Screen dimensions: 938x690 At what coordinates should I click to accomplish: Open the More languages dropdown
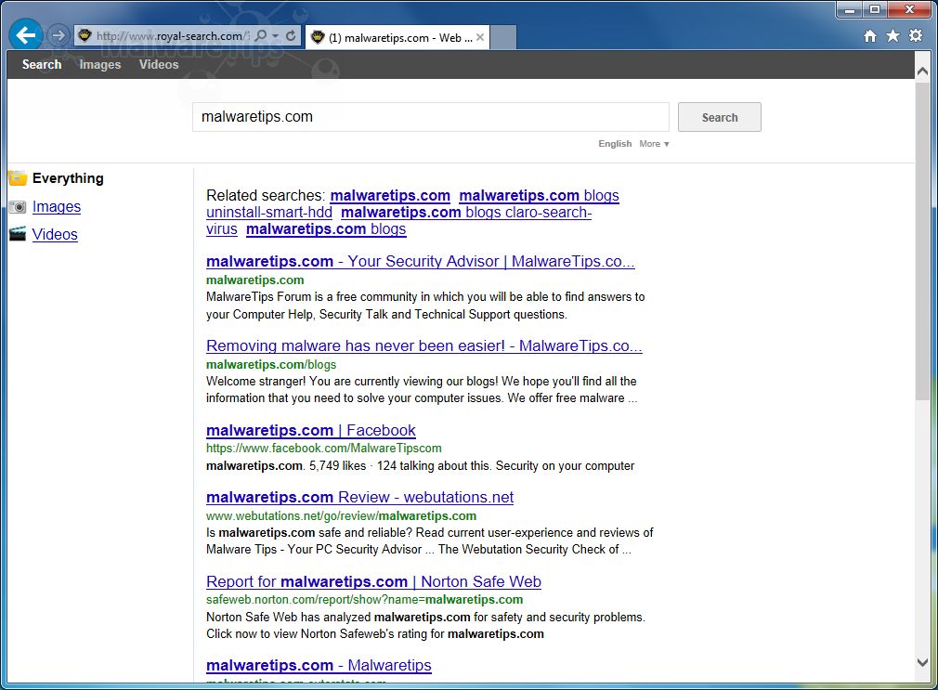654,144
